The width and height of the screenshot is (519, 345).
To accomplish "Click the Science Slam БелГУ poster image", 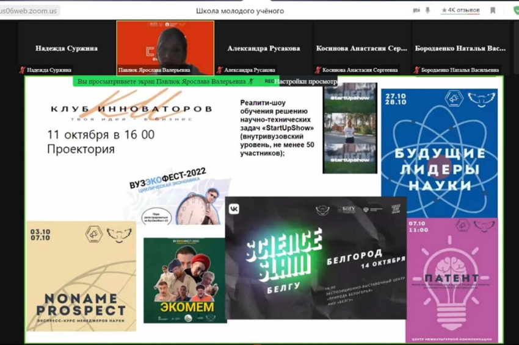I will point(315,257).
